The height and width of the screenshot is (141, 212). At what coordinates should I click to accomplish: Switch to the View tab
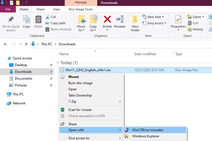56,9
